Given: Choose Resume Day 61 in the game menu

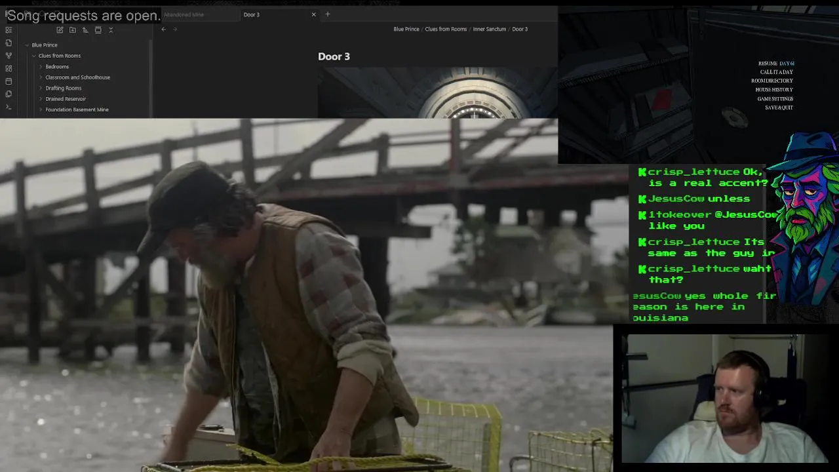Looking at the screenshot, I should tap(776, 64).
